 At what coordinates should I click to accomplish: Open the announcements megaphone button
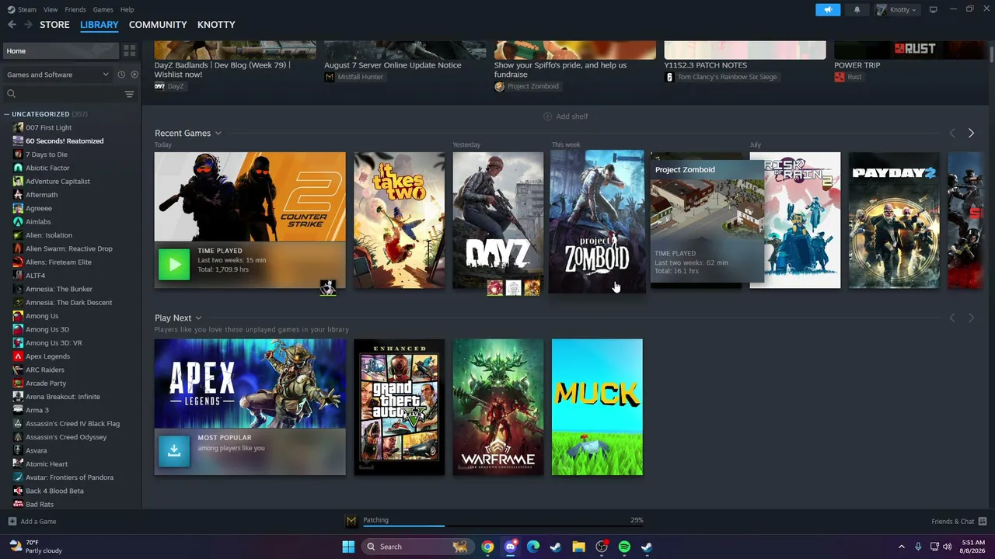point(828,9)
